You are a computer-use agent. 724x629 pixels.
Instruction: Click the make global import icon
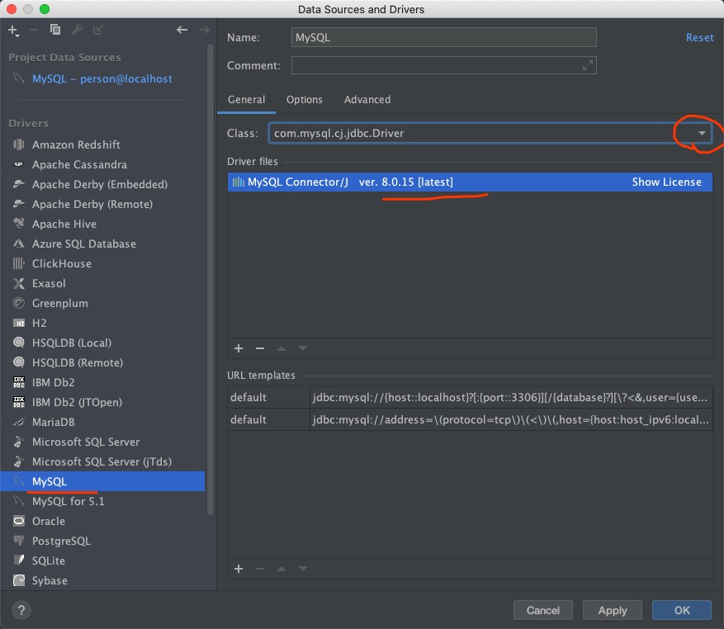pyautogui.click(x=98, y=30)
